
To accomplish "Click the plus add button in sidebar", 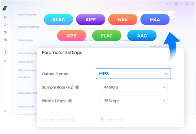I will (x=5, y=52).
